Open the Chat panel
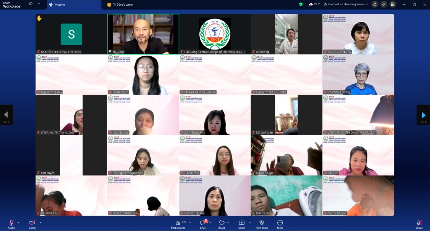Screen dimensions: 430x231 tap(203, 224)
